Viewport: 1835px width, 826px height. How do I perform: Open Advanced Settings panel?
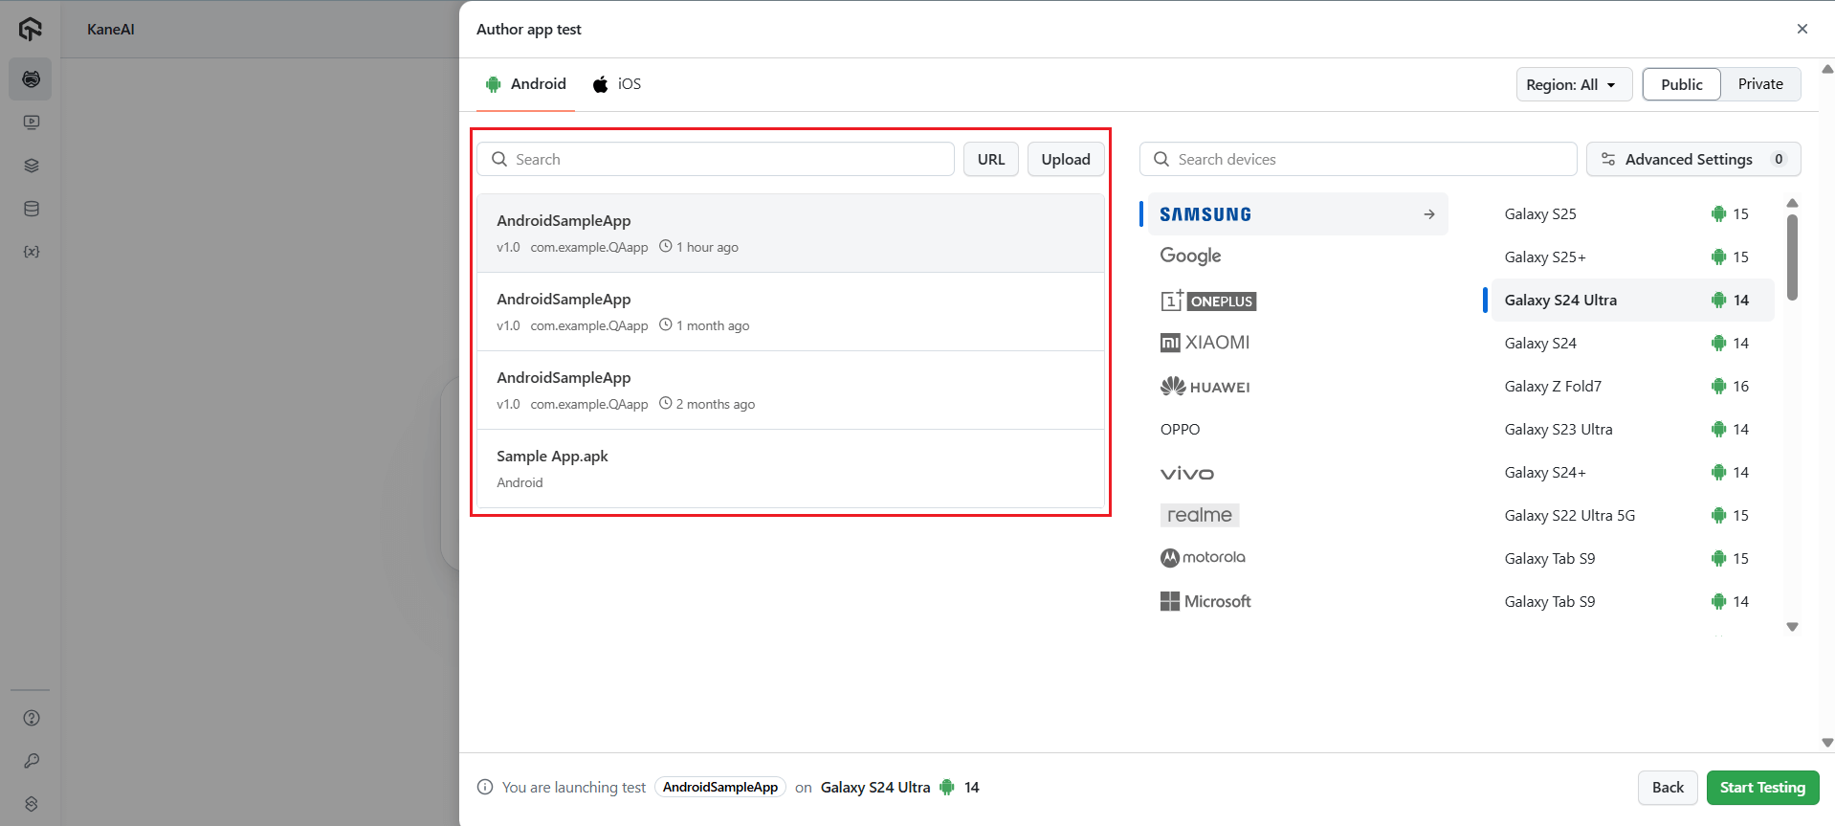(x=1692, y=159)
